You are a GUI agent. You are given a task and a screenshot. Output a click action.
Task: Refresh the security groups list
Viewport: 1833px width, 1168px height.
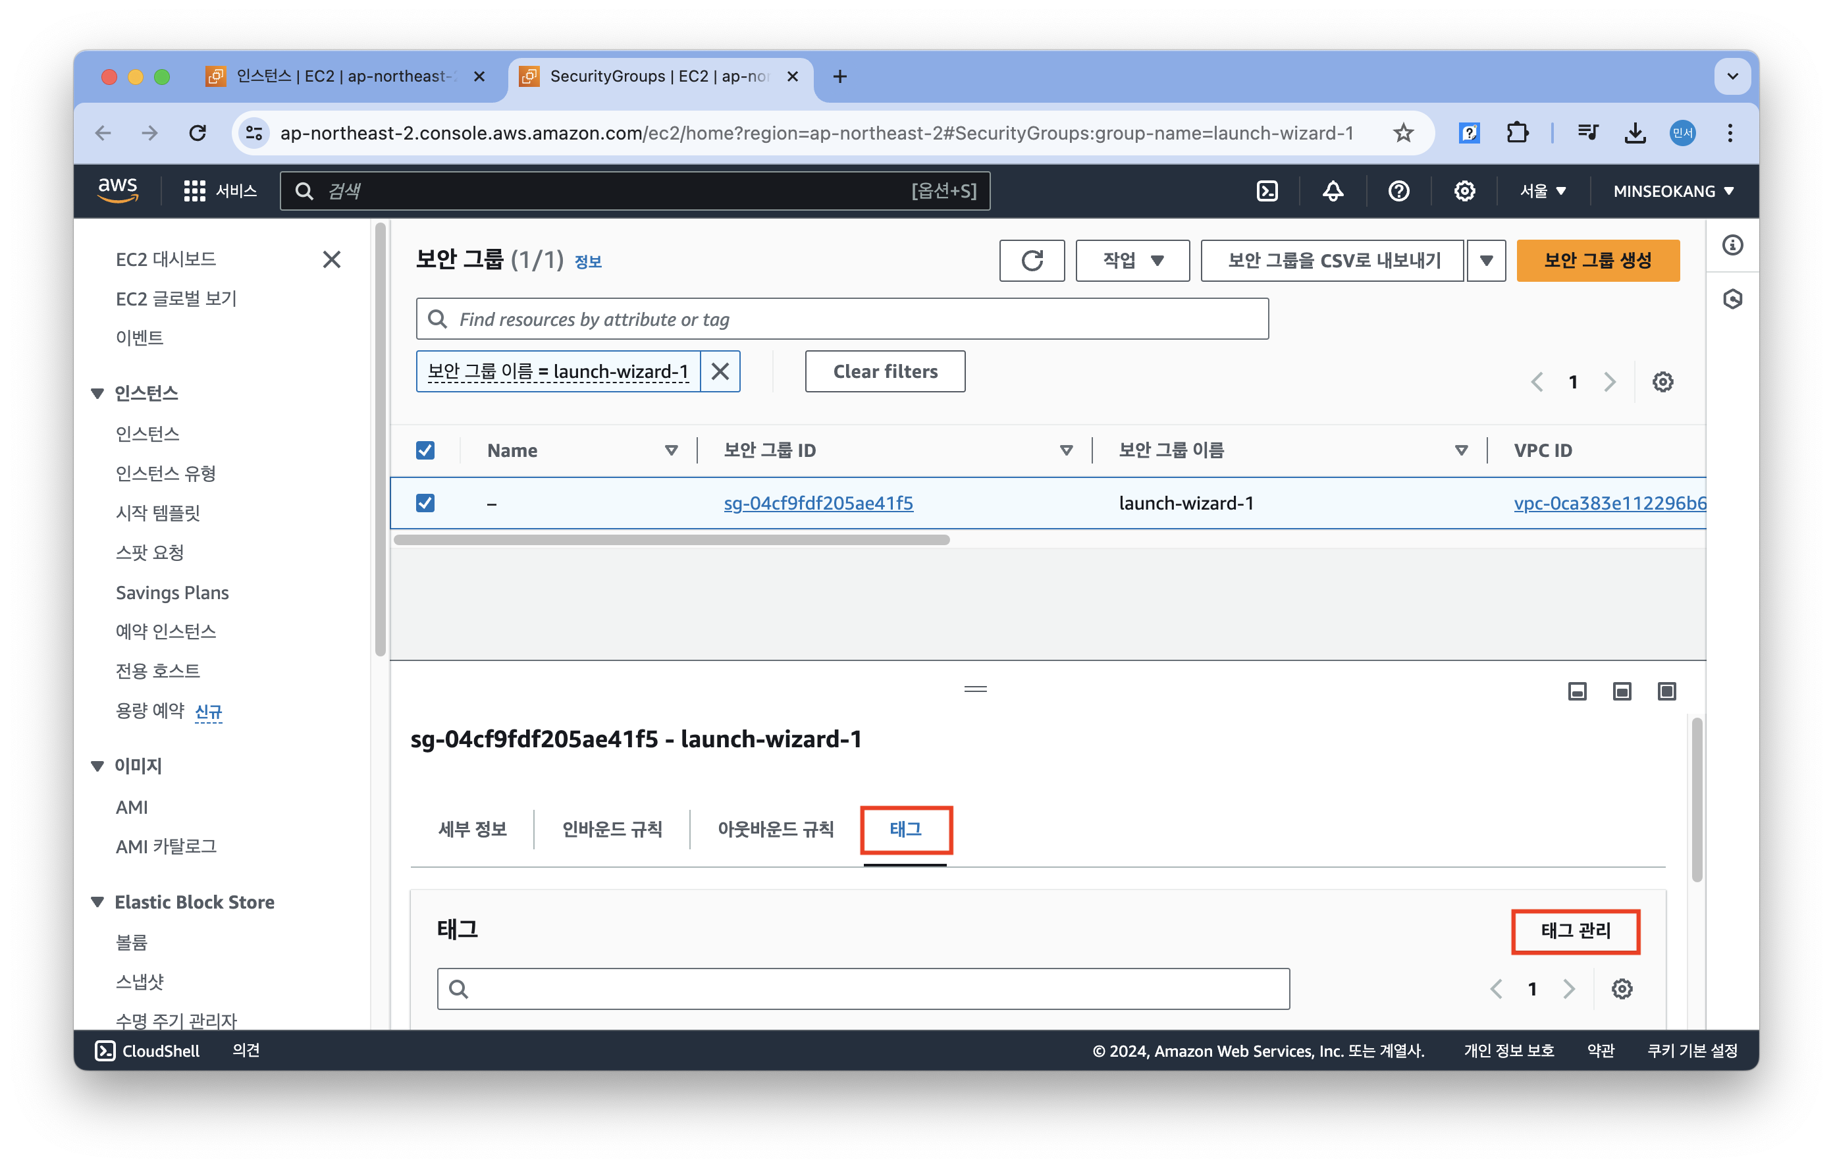click(1032, 261)
